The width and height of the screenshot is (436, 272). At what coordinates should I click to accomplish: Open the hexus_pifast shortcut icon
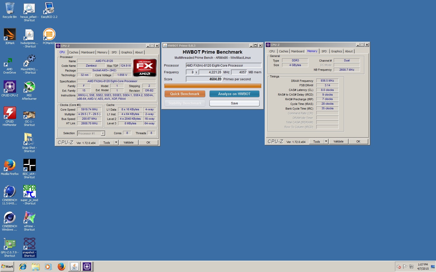29,12
